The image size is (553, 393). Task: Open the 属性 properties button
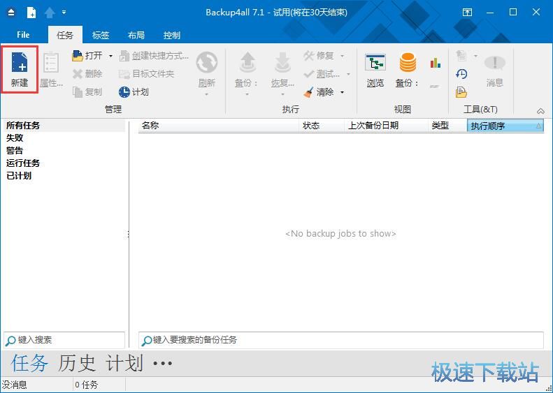(x=51, y=69)
